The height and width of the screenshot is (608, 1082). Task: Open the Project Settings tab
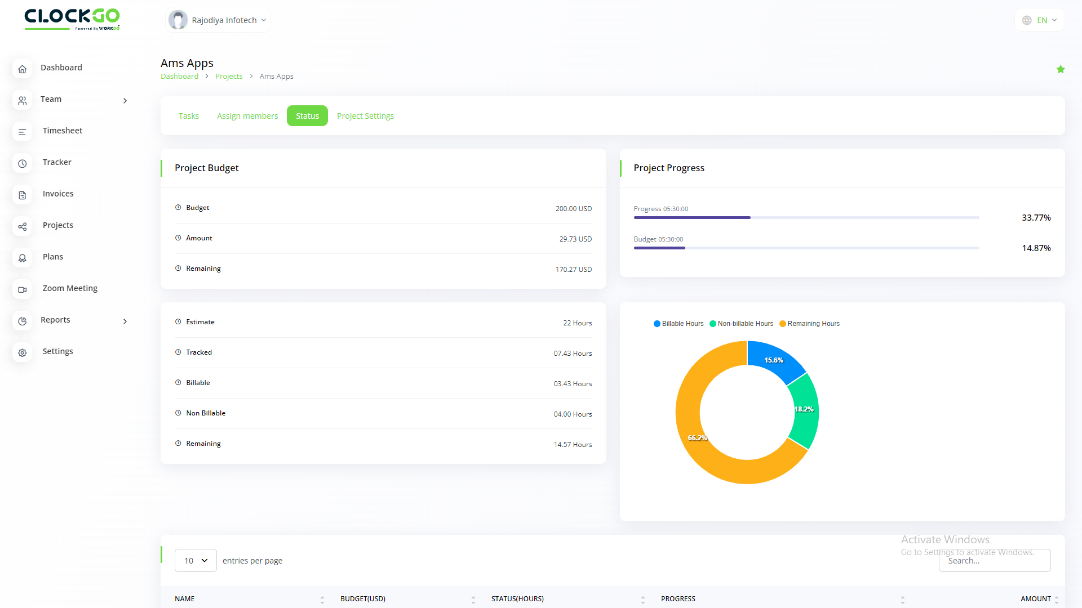(x=365, y=116)
